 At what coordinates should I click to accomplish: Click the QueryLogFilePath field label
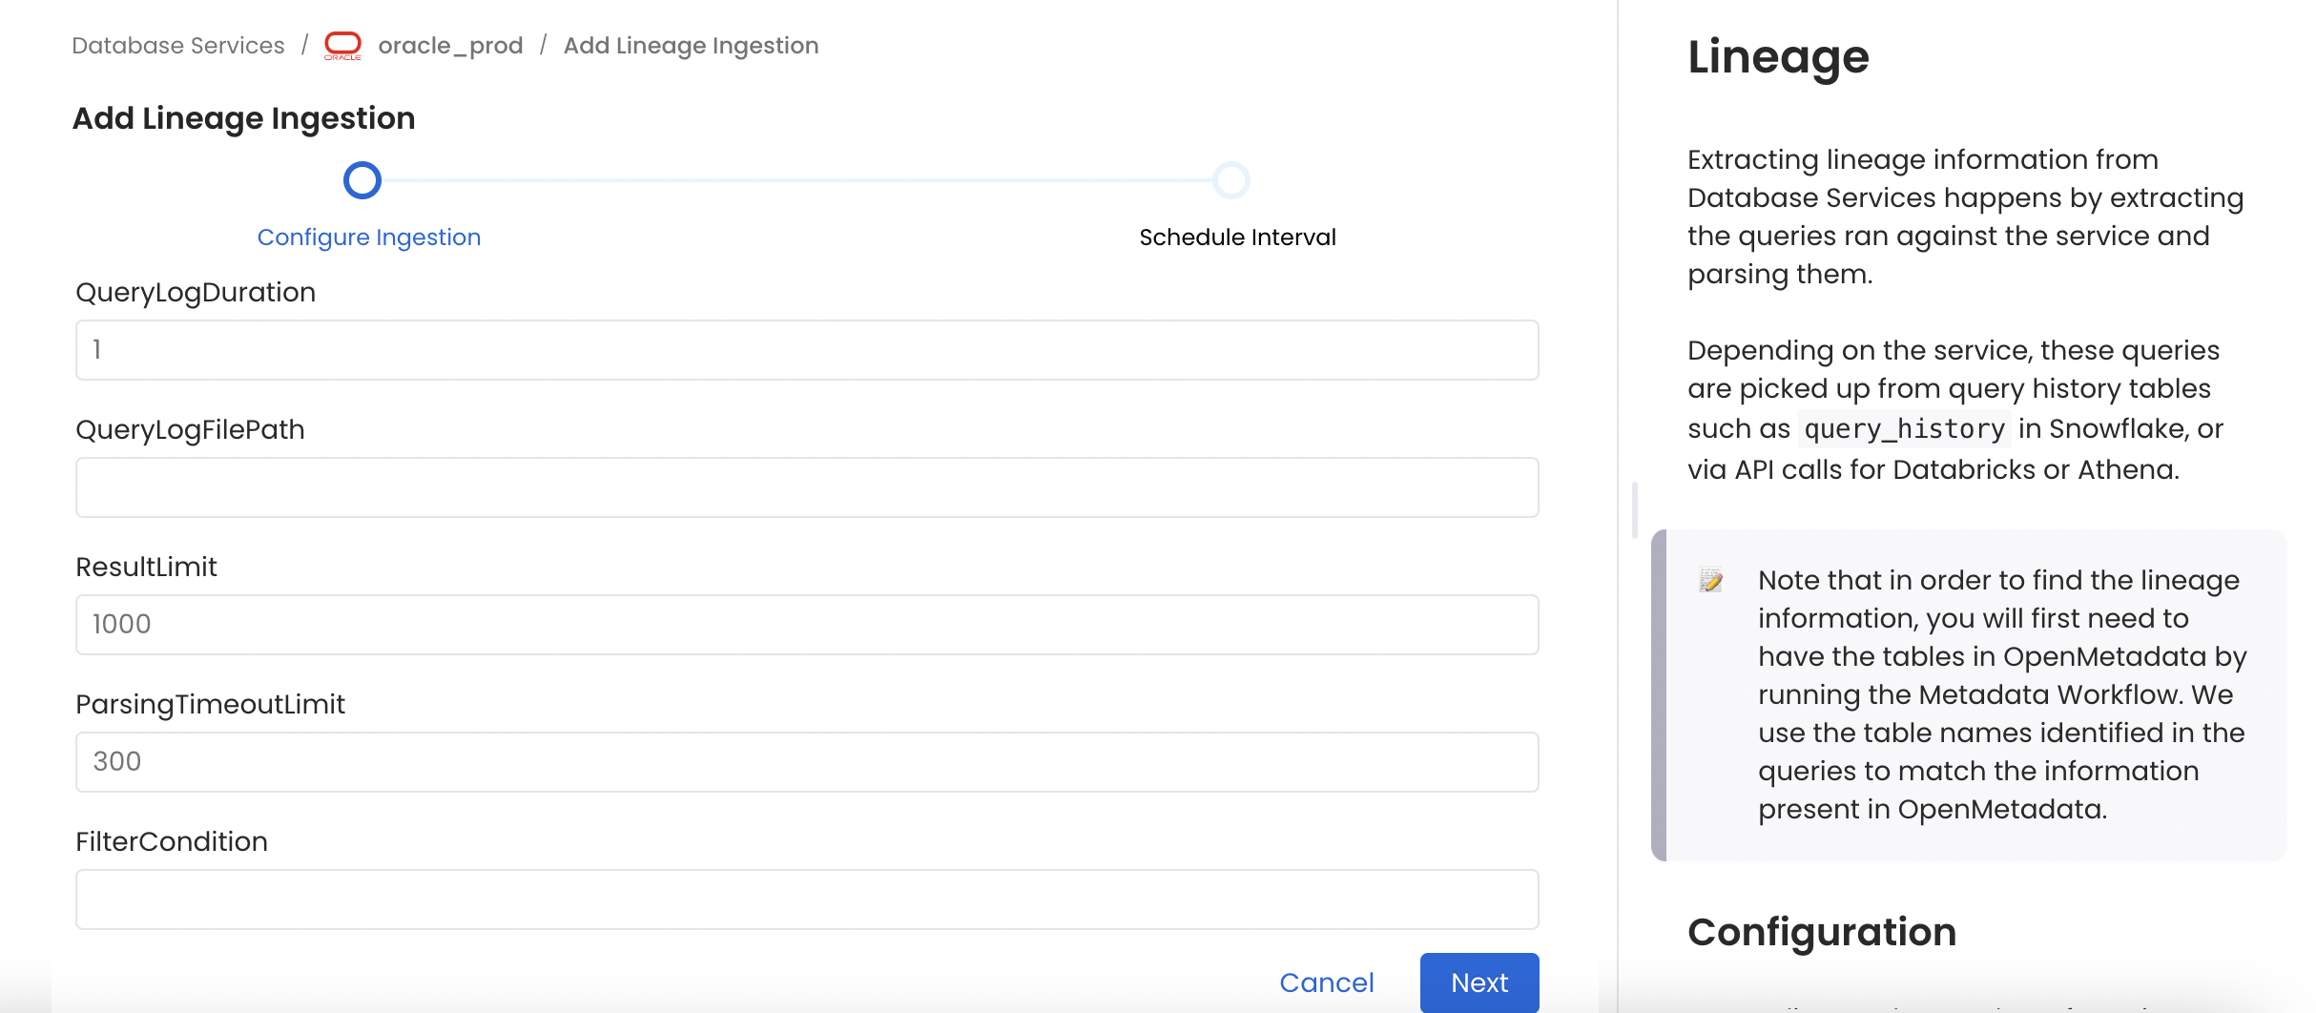tap(190, 430)
